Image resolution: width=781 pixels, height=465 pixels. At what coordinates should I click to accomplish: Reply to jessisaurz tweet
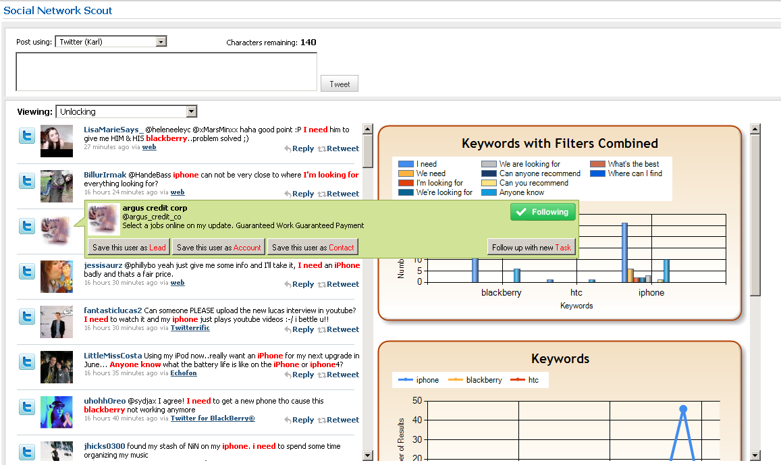pyautogui.click(x=299, y=284)
